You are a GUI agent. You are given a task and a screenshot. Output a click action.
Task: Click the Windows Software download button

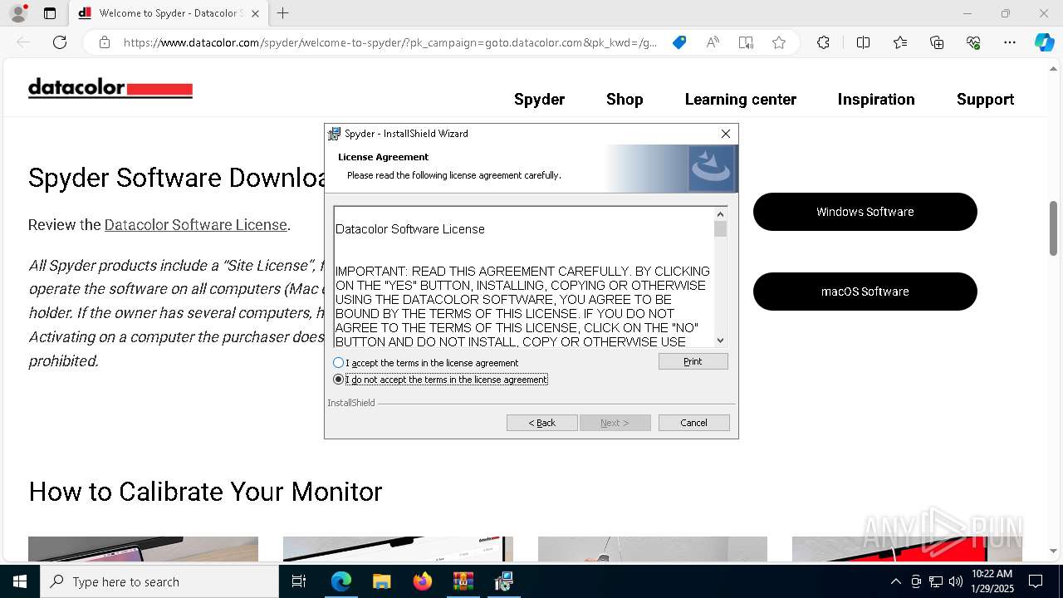[865, 212]
